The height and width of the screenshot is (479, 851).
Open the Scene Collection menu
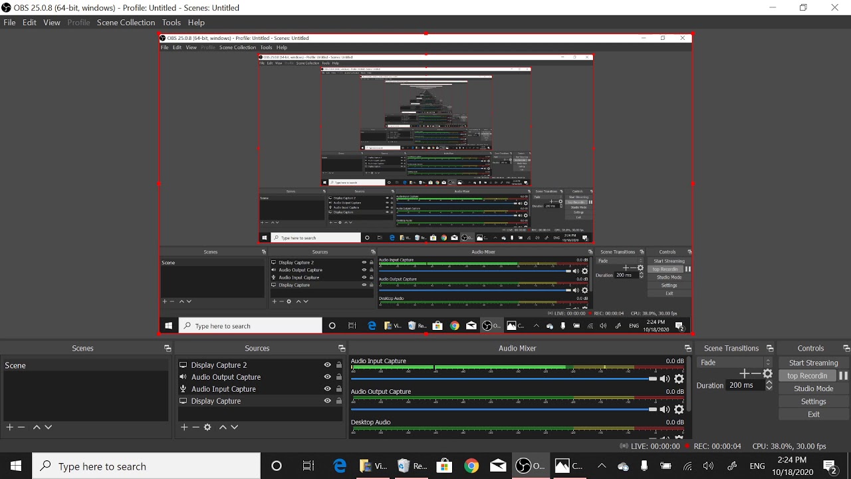tap(126, 23)
